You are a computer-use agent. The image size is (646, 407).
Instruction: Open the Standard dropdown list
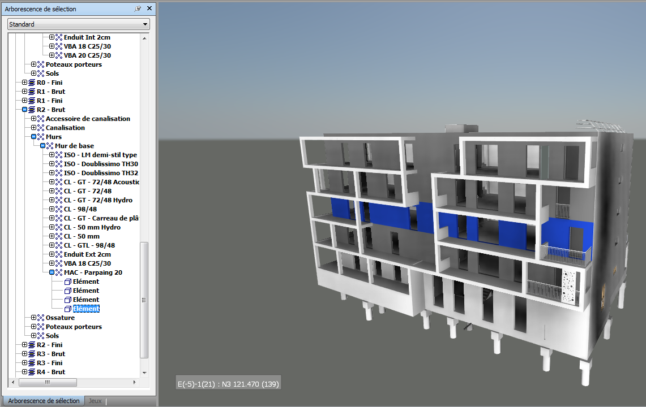(146, 24)
